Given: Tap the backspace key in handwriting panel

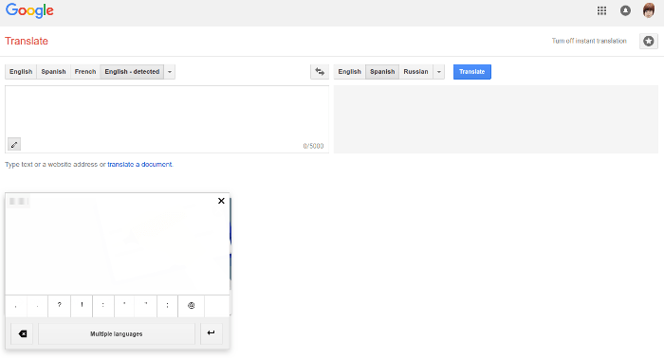Looking at the screenshot, I should tap(22, 334).
